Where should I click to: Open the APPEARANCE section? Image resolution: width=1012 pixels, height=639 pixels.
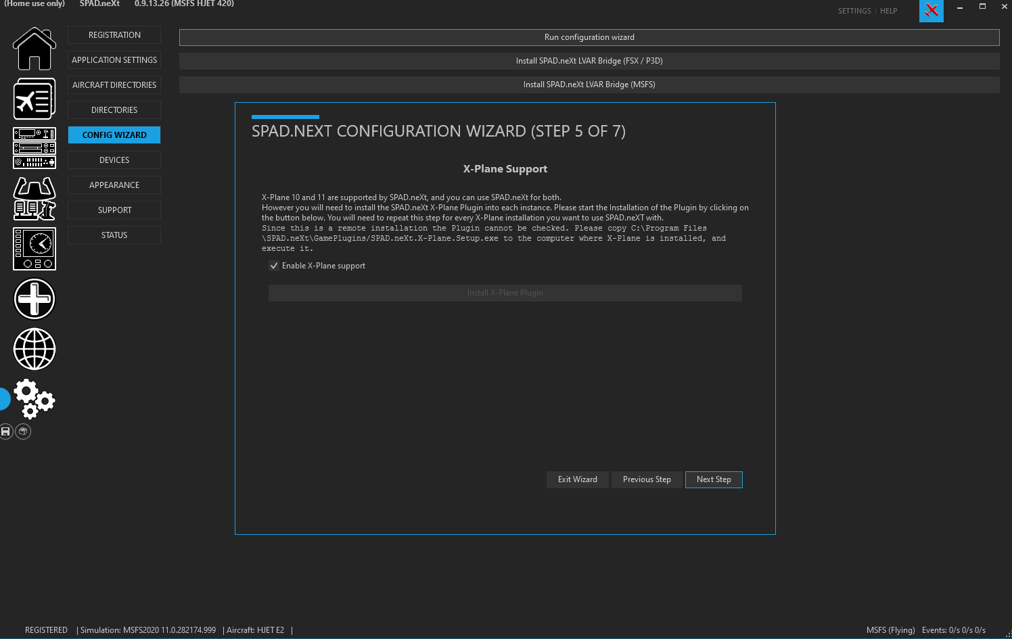click(x=114, y=185)
